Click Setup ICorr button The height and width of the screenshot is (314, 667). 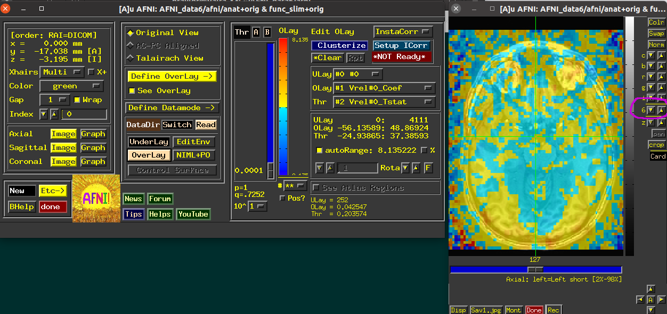[401, 46]
